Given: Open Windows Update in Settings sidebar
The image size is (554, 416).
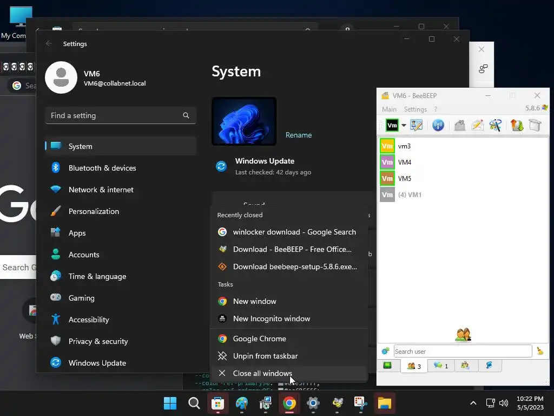Looking at the screenshot, I should (x=121, y=362).
